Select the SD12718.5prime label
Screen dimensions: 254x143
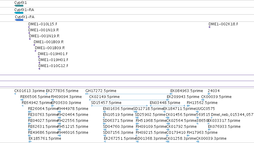pyautogui.click(x=148, y=109)
